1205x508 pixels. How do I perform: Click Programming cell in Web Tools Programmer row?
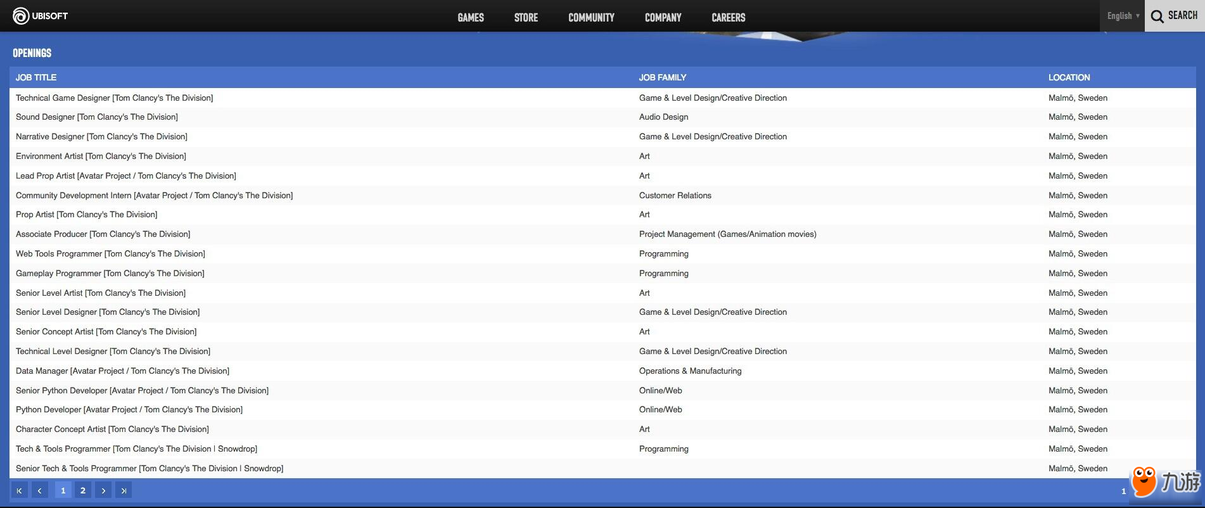click(664, 253)
